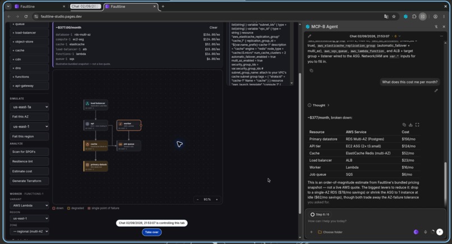Viewport: 452px width, 244px height.
Task: Expand the cost table to fullscreen
Action: pos(417,125)
